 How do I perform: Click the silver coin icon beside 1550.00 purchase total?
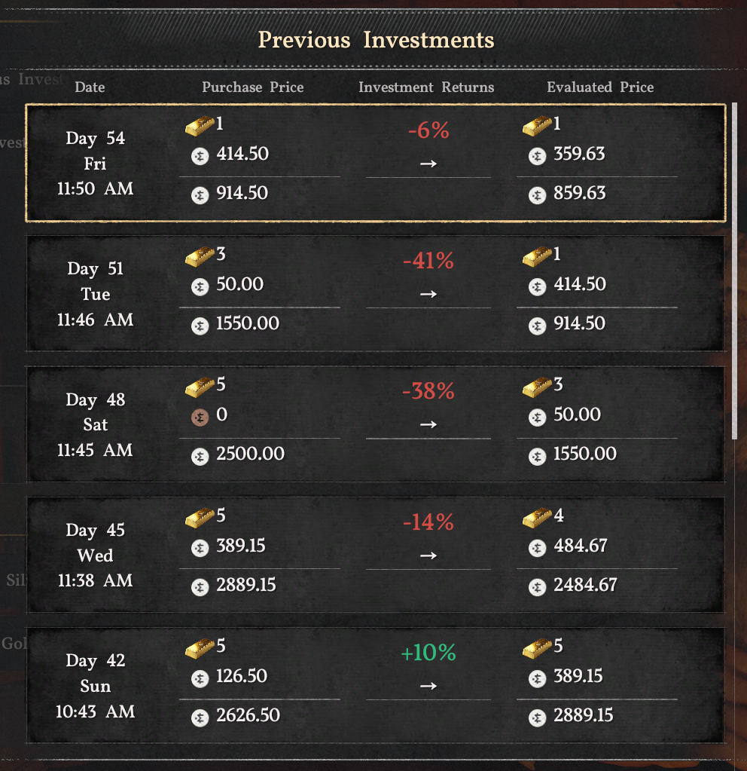(x=200, y=326)
